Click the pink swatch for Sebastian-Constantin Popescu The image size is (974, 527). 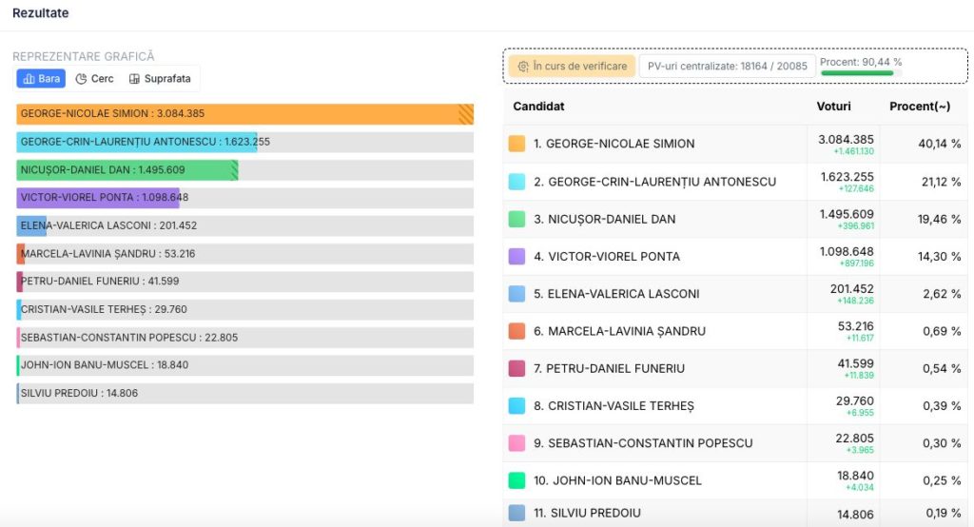click(x=516, y=443)
